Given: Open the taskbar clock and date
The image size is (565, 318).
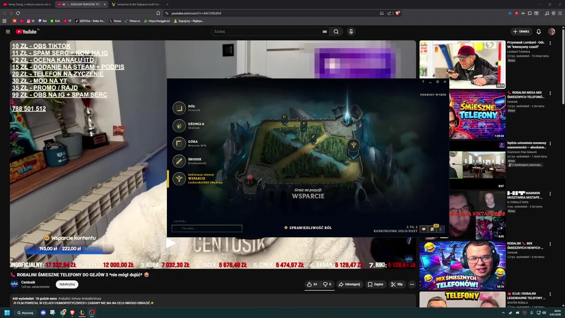Looking at the screenshot, I should 555,313.
